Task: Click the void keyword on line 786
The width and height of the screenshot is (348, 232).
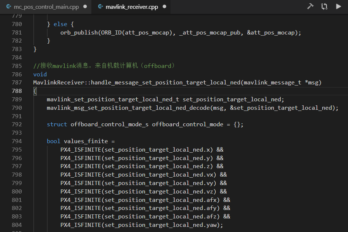Action: point(40,74)
